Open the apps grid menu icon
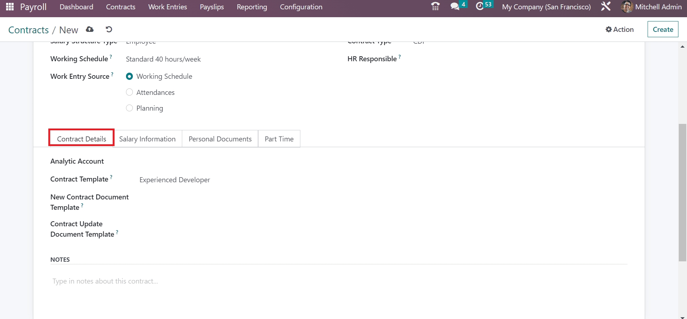 pyautogui.click(x=10, y=7)
